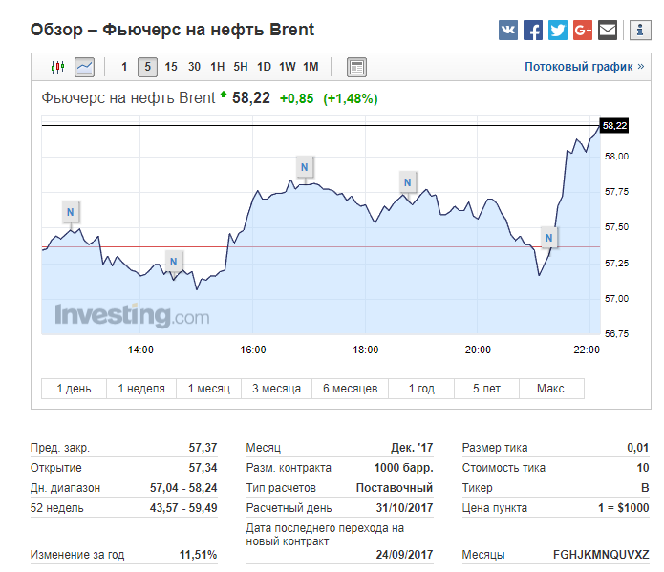The height and width of the screenshot is (572, 664).
Task: Choose the 3 месяца range tab
Action: (x=276, y=389)
